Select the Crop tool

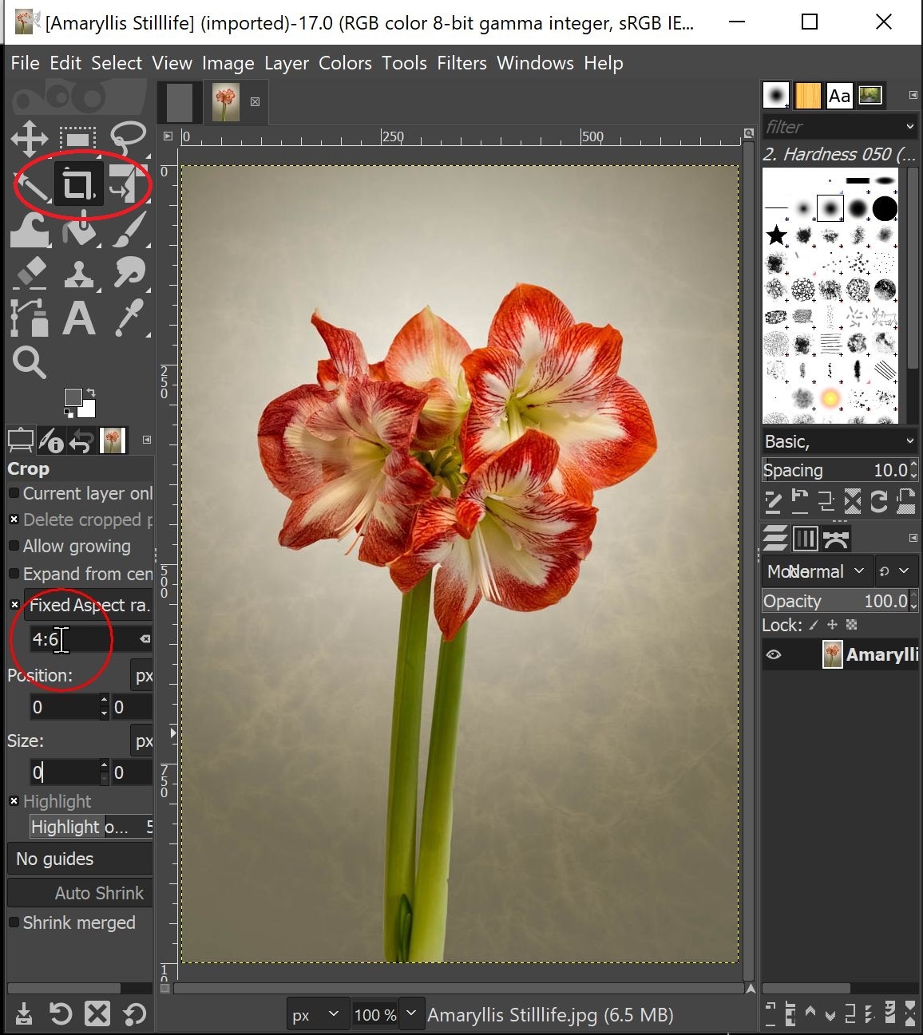[x=77, y=185]
